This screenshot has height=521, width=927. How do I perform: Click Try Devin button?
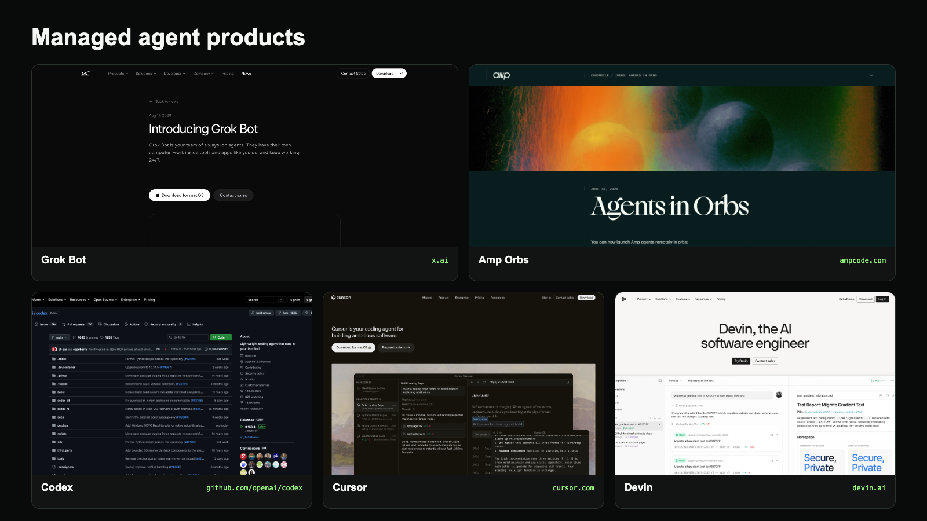click(x=741, y=361)
